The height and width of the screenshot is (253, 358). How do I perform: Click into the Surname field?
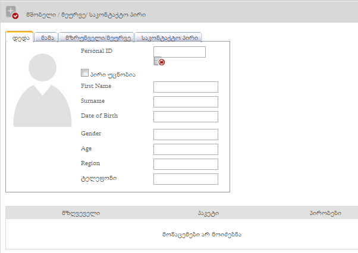pyautogui.click(x=186, y=102)
